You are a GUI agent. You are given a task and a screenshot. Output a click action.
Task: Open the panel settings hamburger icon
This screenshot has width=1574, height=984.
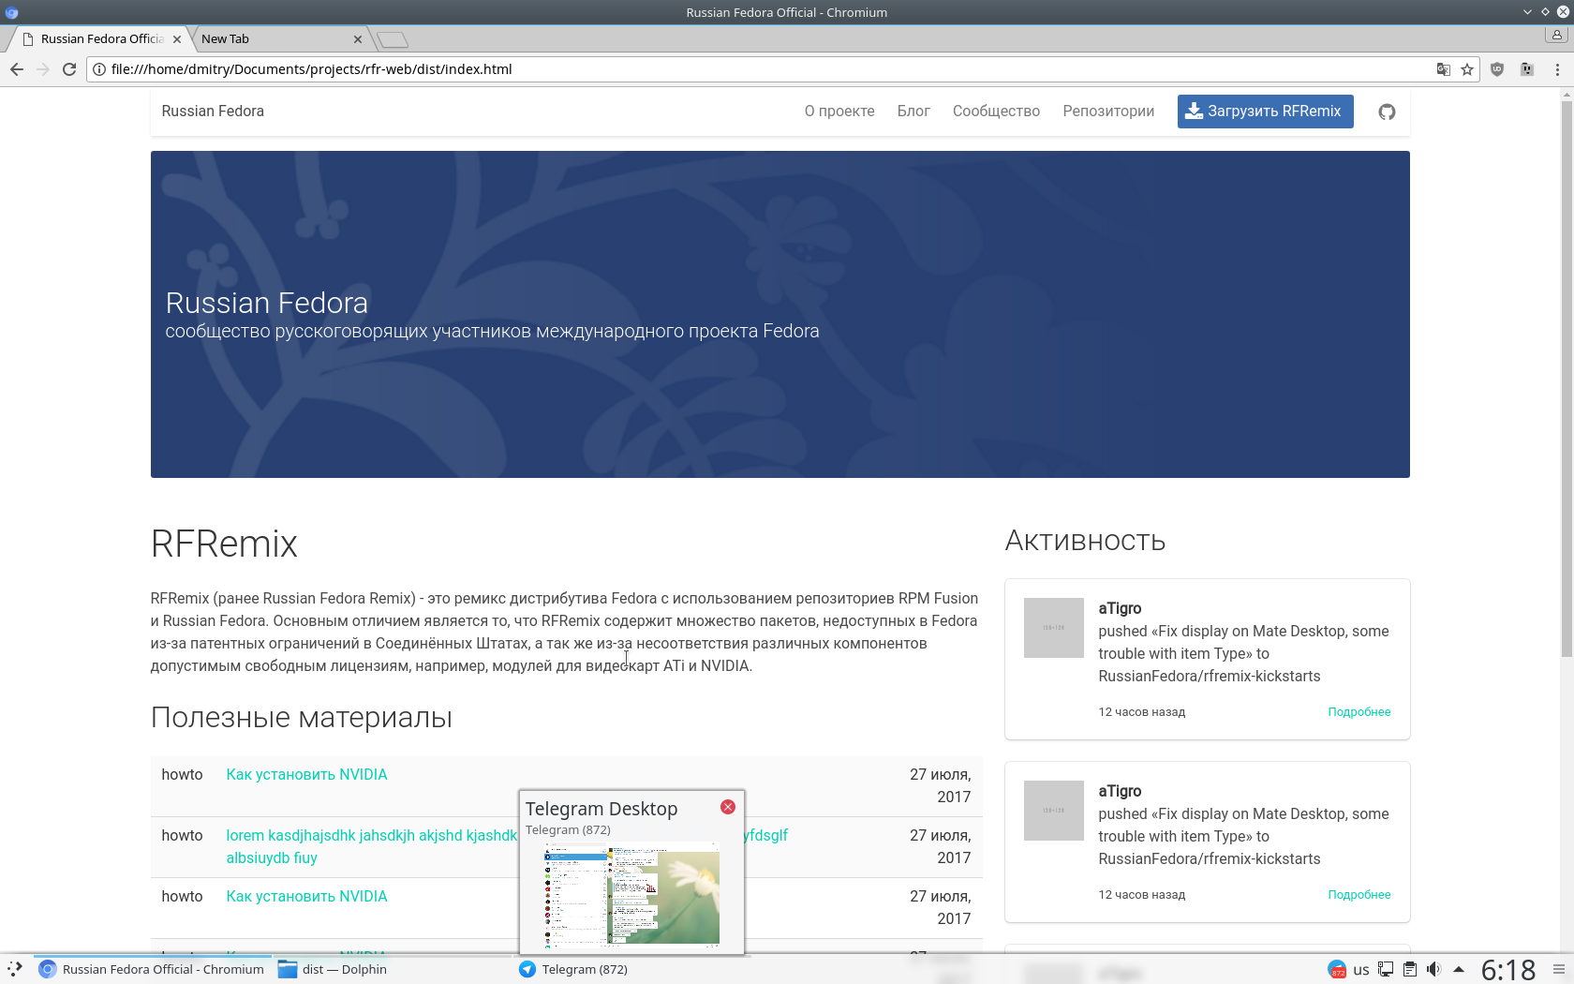[1559, 970]
